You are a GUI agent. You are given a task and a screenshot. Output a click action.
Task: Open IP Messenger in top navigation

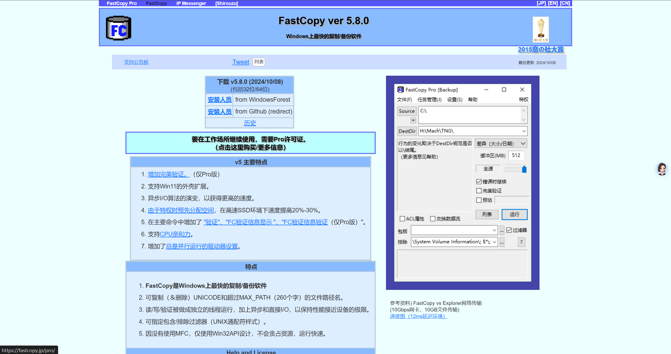coord(191,3)
